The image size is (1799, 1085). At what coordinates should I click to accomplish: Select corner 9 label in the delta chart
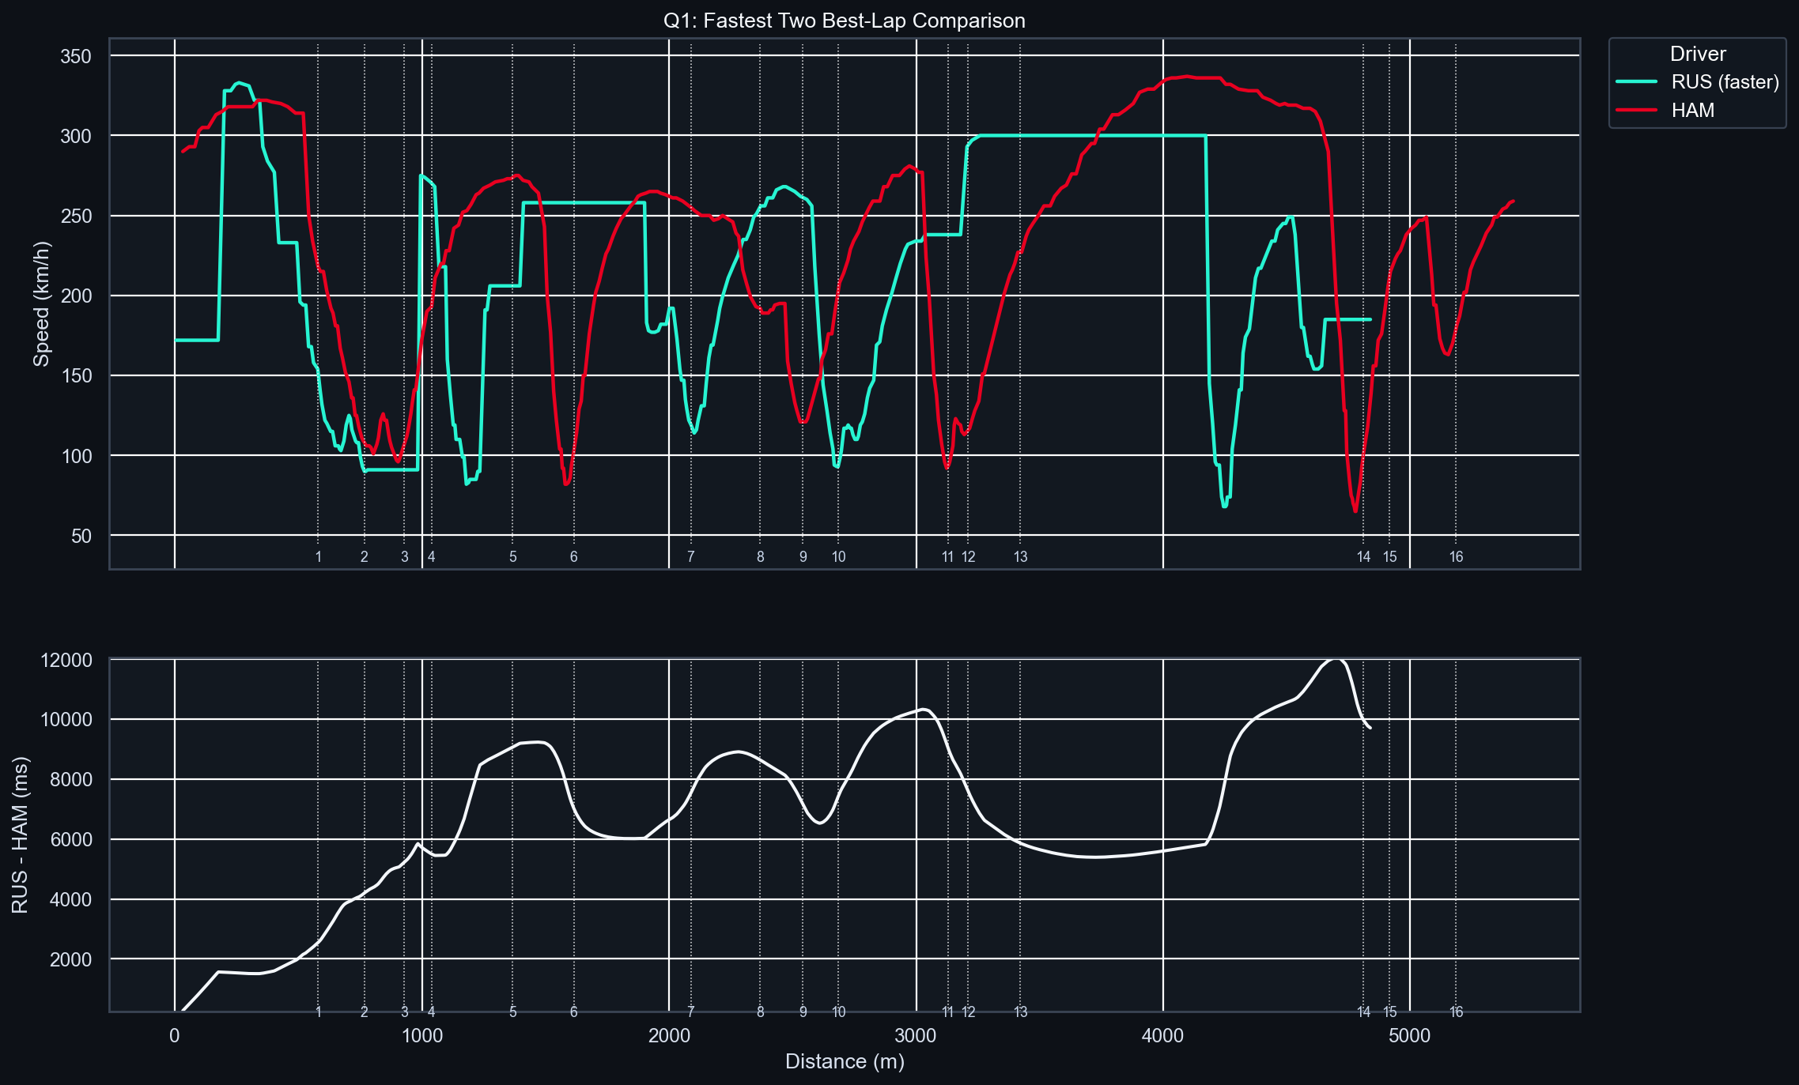point(803,1012)
